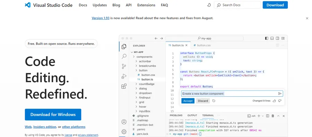This screenshot has height=137, width=312.
Task: Click the Visual Studio Code logo icon
Action: pyautogui.click(x=28, y=5)
